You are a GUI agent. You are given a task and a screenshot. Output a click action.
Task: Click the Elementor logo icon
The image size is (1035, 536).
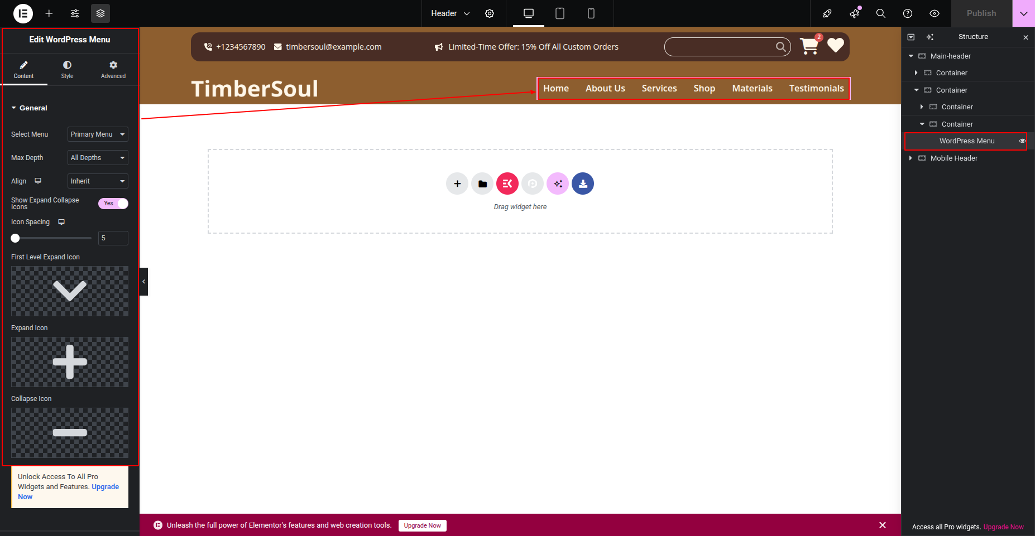point(23,13)
